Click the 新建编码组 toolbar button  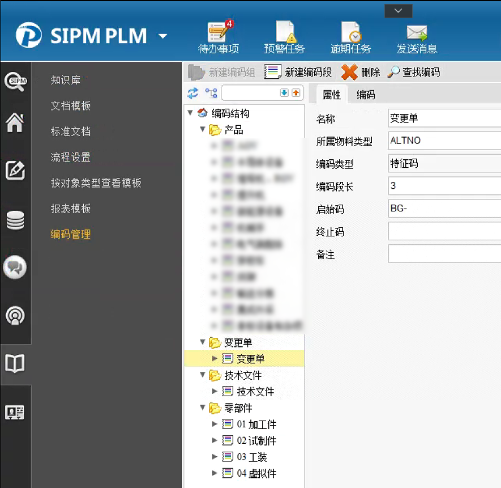point(221,73)
